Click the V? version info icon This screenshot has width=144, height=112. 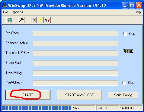47,20
